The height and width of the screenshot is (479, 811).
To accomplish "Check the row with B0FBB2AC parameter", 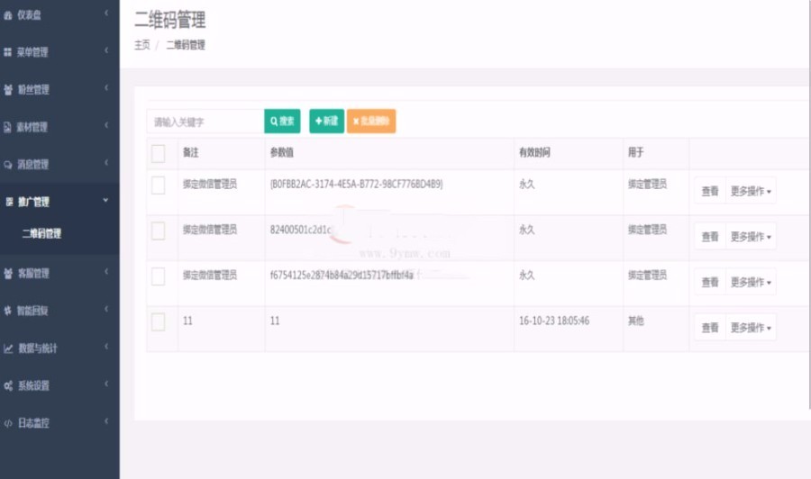I will pos(159,185).
